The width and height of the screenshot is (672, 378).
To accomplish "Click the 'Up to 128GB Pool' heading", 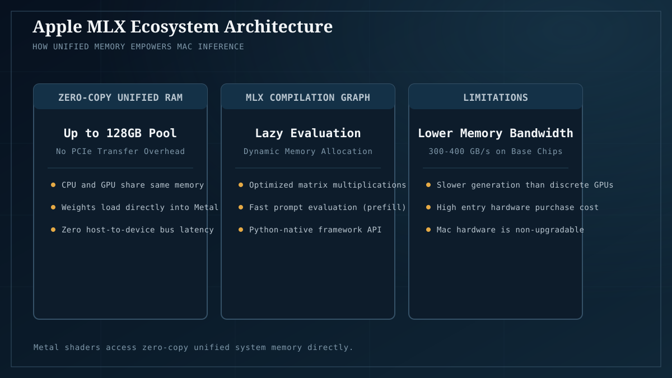I will [120, 133].
